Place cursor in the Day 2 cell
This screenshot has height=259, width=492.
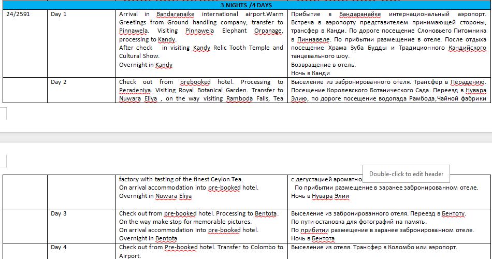[x=59, y=82]
